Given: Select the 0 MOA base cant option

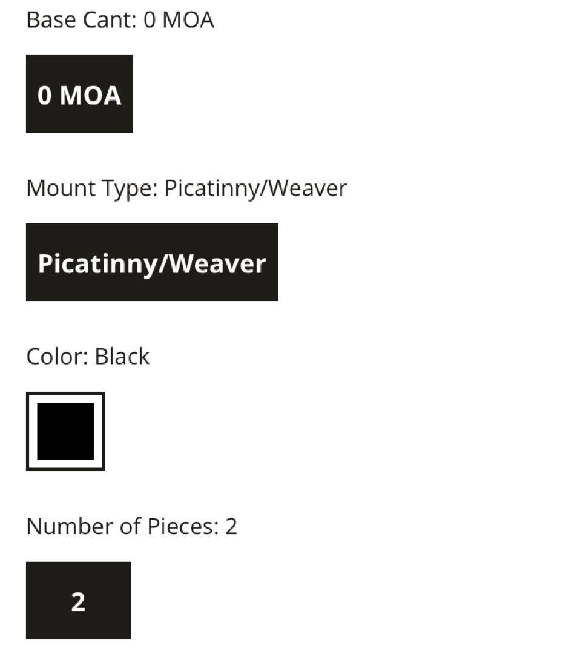Looking at the screenshot, I should (79, 94).
